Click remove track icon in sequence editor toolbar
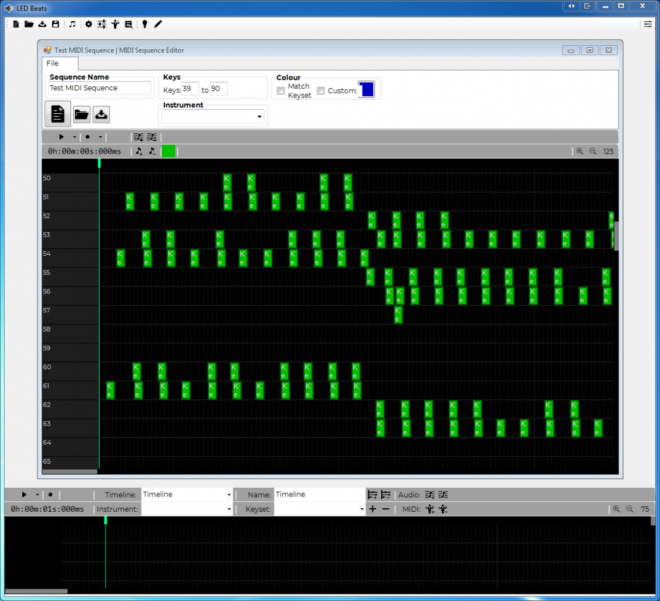The width and height of the screenshot is (660, 601). tap(151, 137)
